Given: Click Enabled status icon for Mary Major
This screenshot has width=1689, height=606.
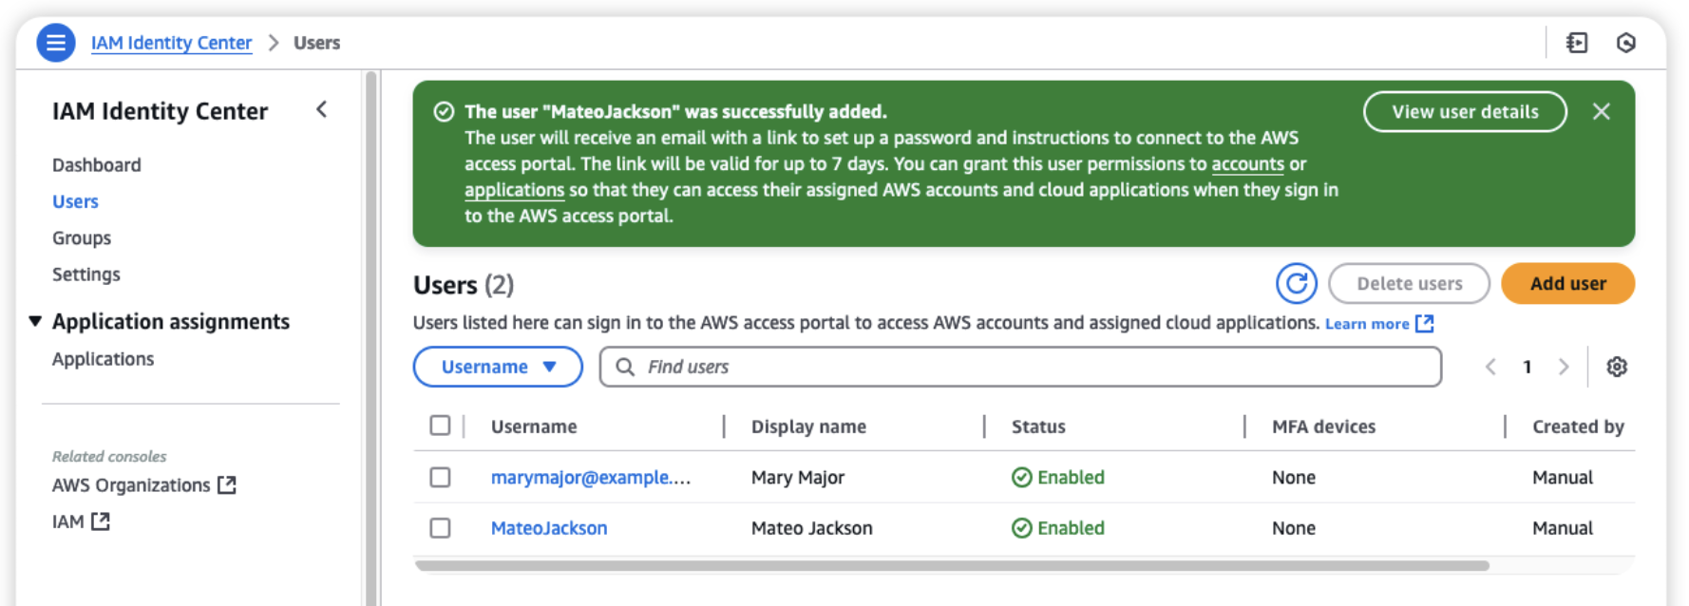Looking at the screenshot, I should [x=1022, y=478].
